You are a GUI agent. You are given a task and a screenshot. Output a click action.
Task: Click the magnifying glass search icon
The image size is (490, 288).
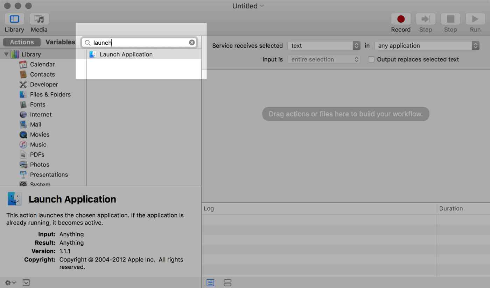pos(88,43)
